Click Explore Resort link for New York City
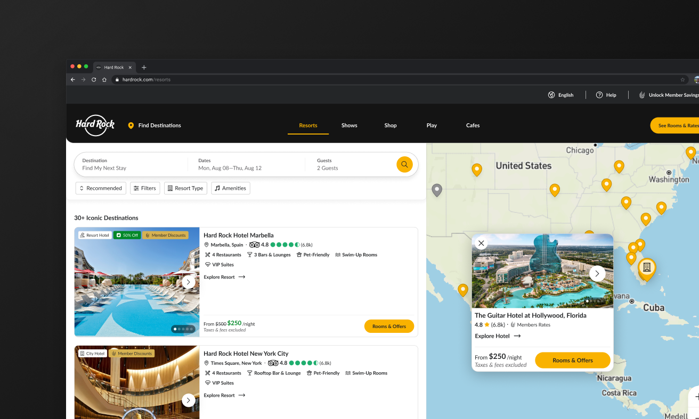 225,395
